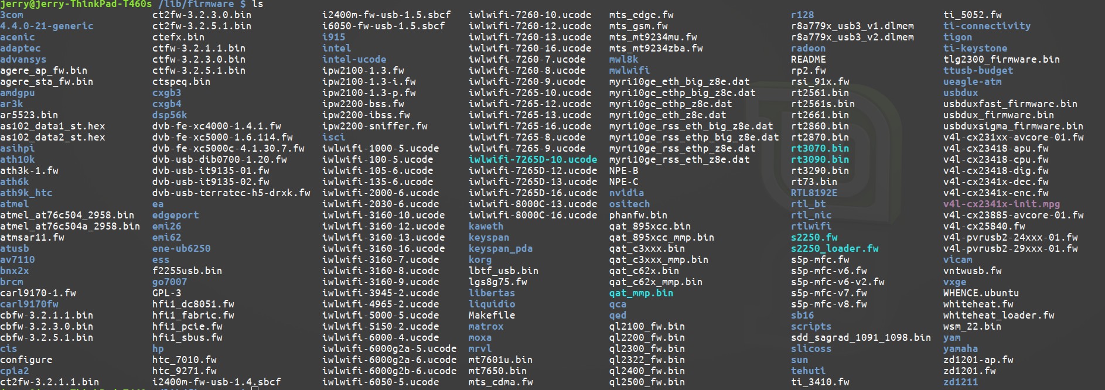Screen dimensions: 1105x390
Task: Select the scripts directory entry
Action: point(811,326)
